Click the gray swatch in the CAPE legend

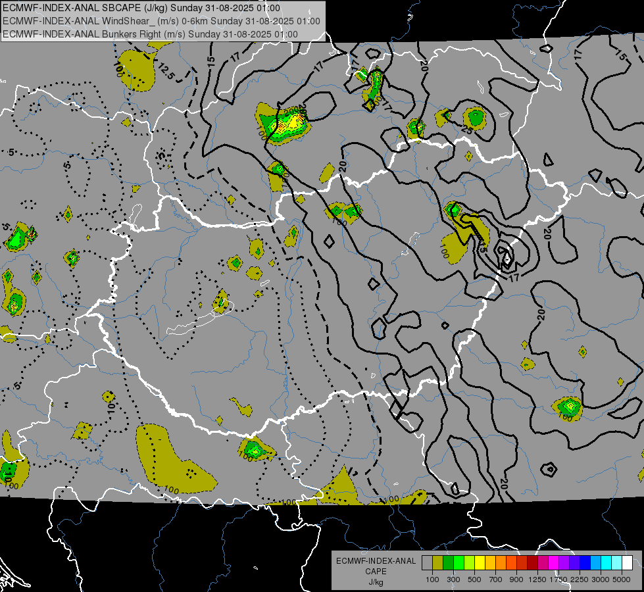pos(427,562)
